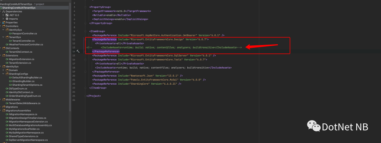Click the C# icon of TenantDbContext.cs

tap(7, 52)
